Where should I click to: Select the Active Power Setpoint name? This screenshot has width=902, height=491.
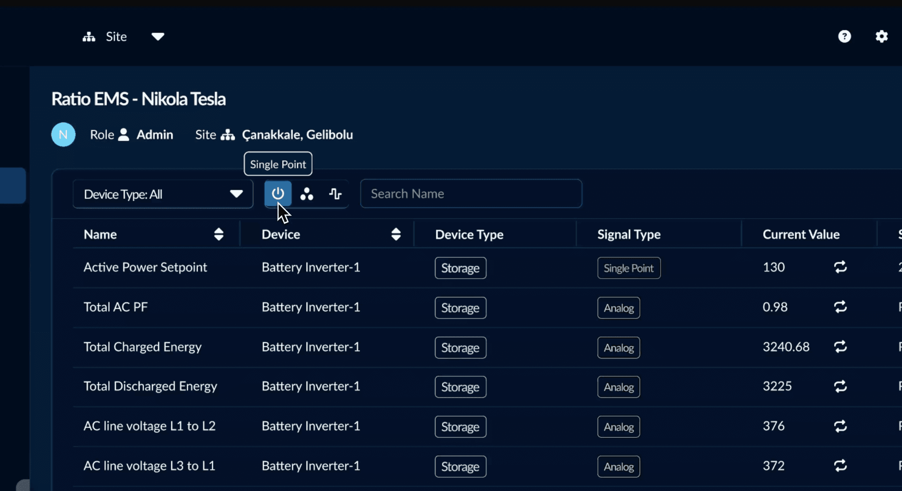145,267
